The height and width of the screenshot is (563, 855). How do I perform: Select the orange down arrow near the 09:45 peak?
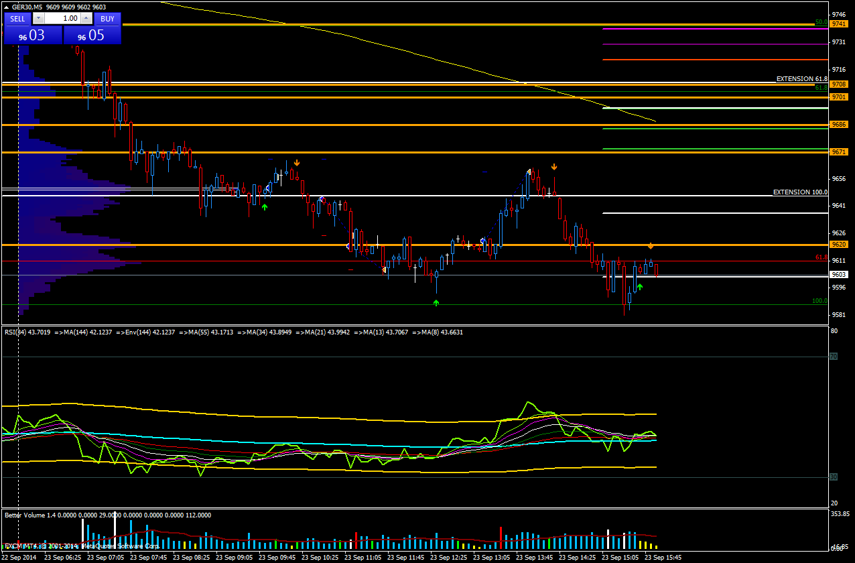pos(296,162)
